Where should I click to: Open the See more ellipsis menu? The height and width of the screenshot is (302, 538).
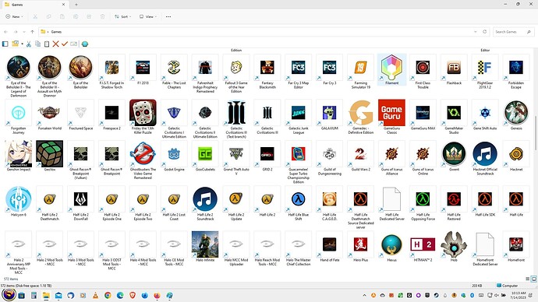(168, 16)
